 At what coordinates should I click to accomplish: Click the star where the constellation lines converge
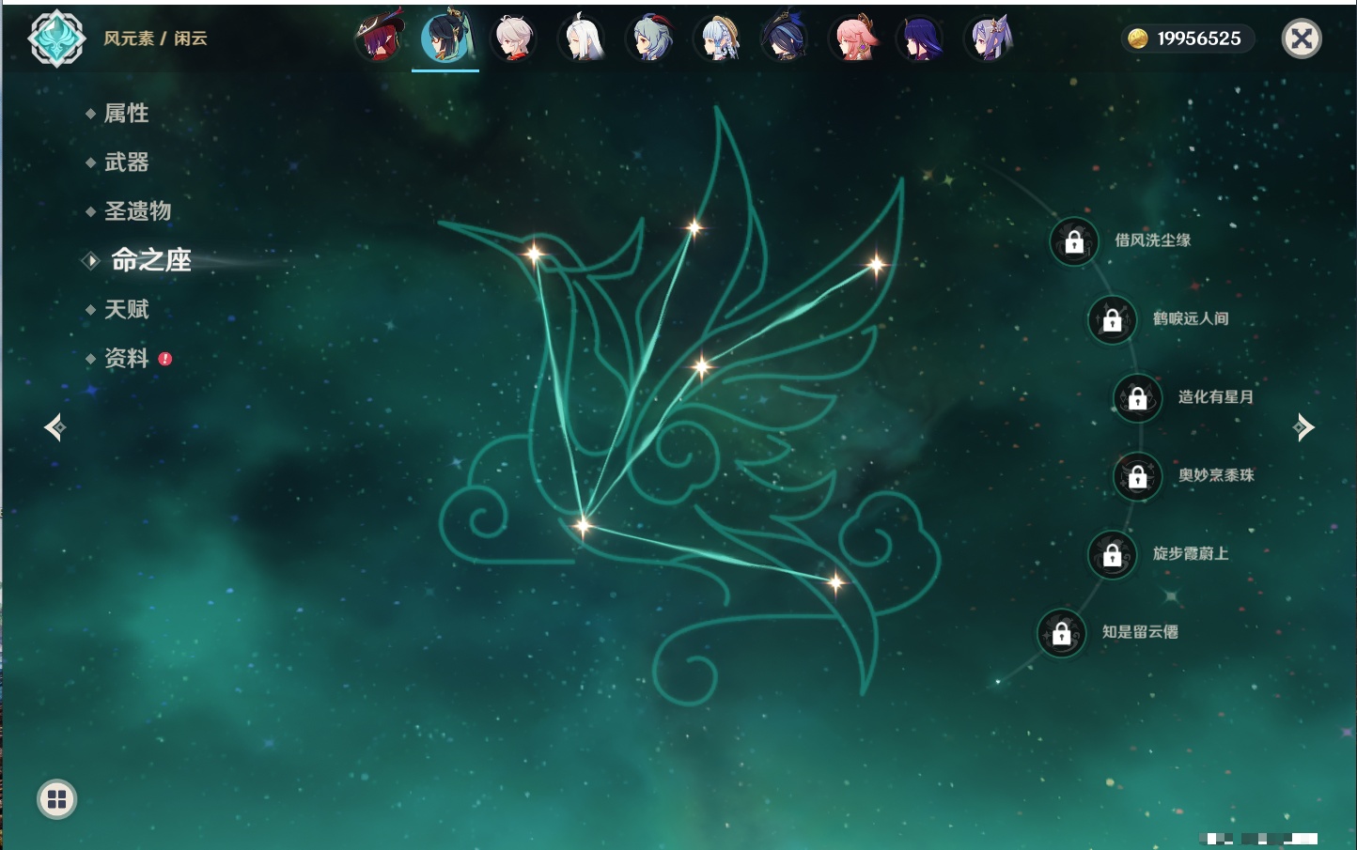point(583,525)
